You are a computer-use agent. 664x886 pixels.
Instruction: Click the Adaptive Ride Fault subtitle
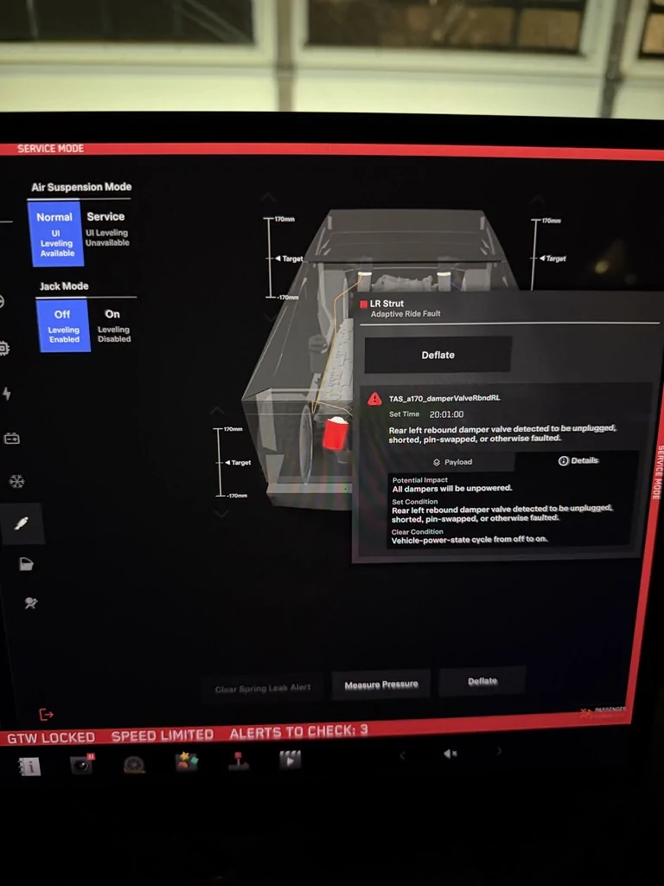[405, 313]
